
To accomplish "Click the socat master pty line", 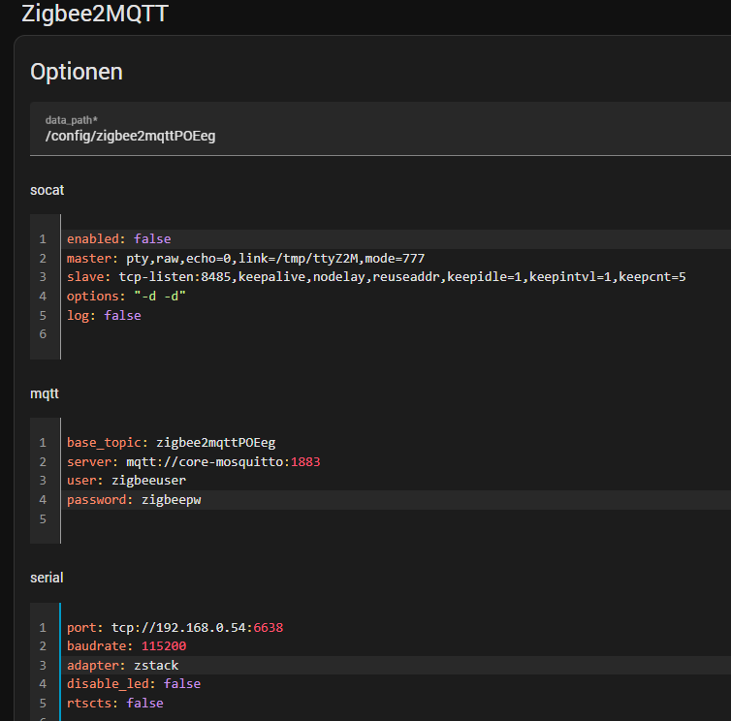I will click(245, 258).
